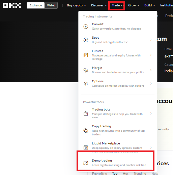Open the Spot trading entry
This screenshot has height=175, width=173.
[x=118, y=40]
